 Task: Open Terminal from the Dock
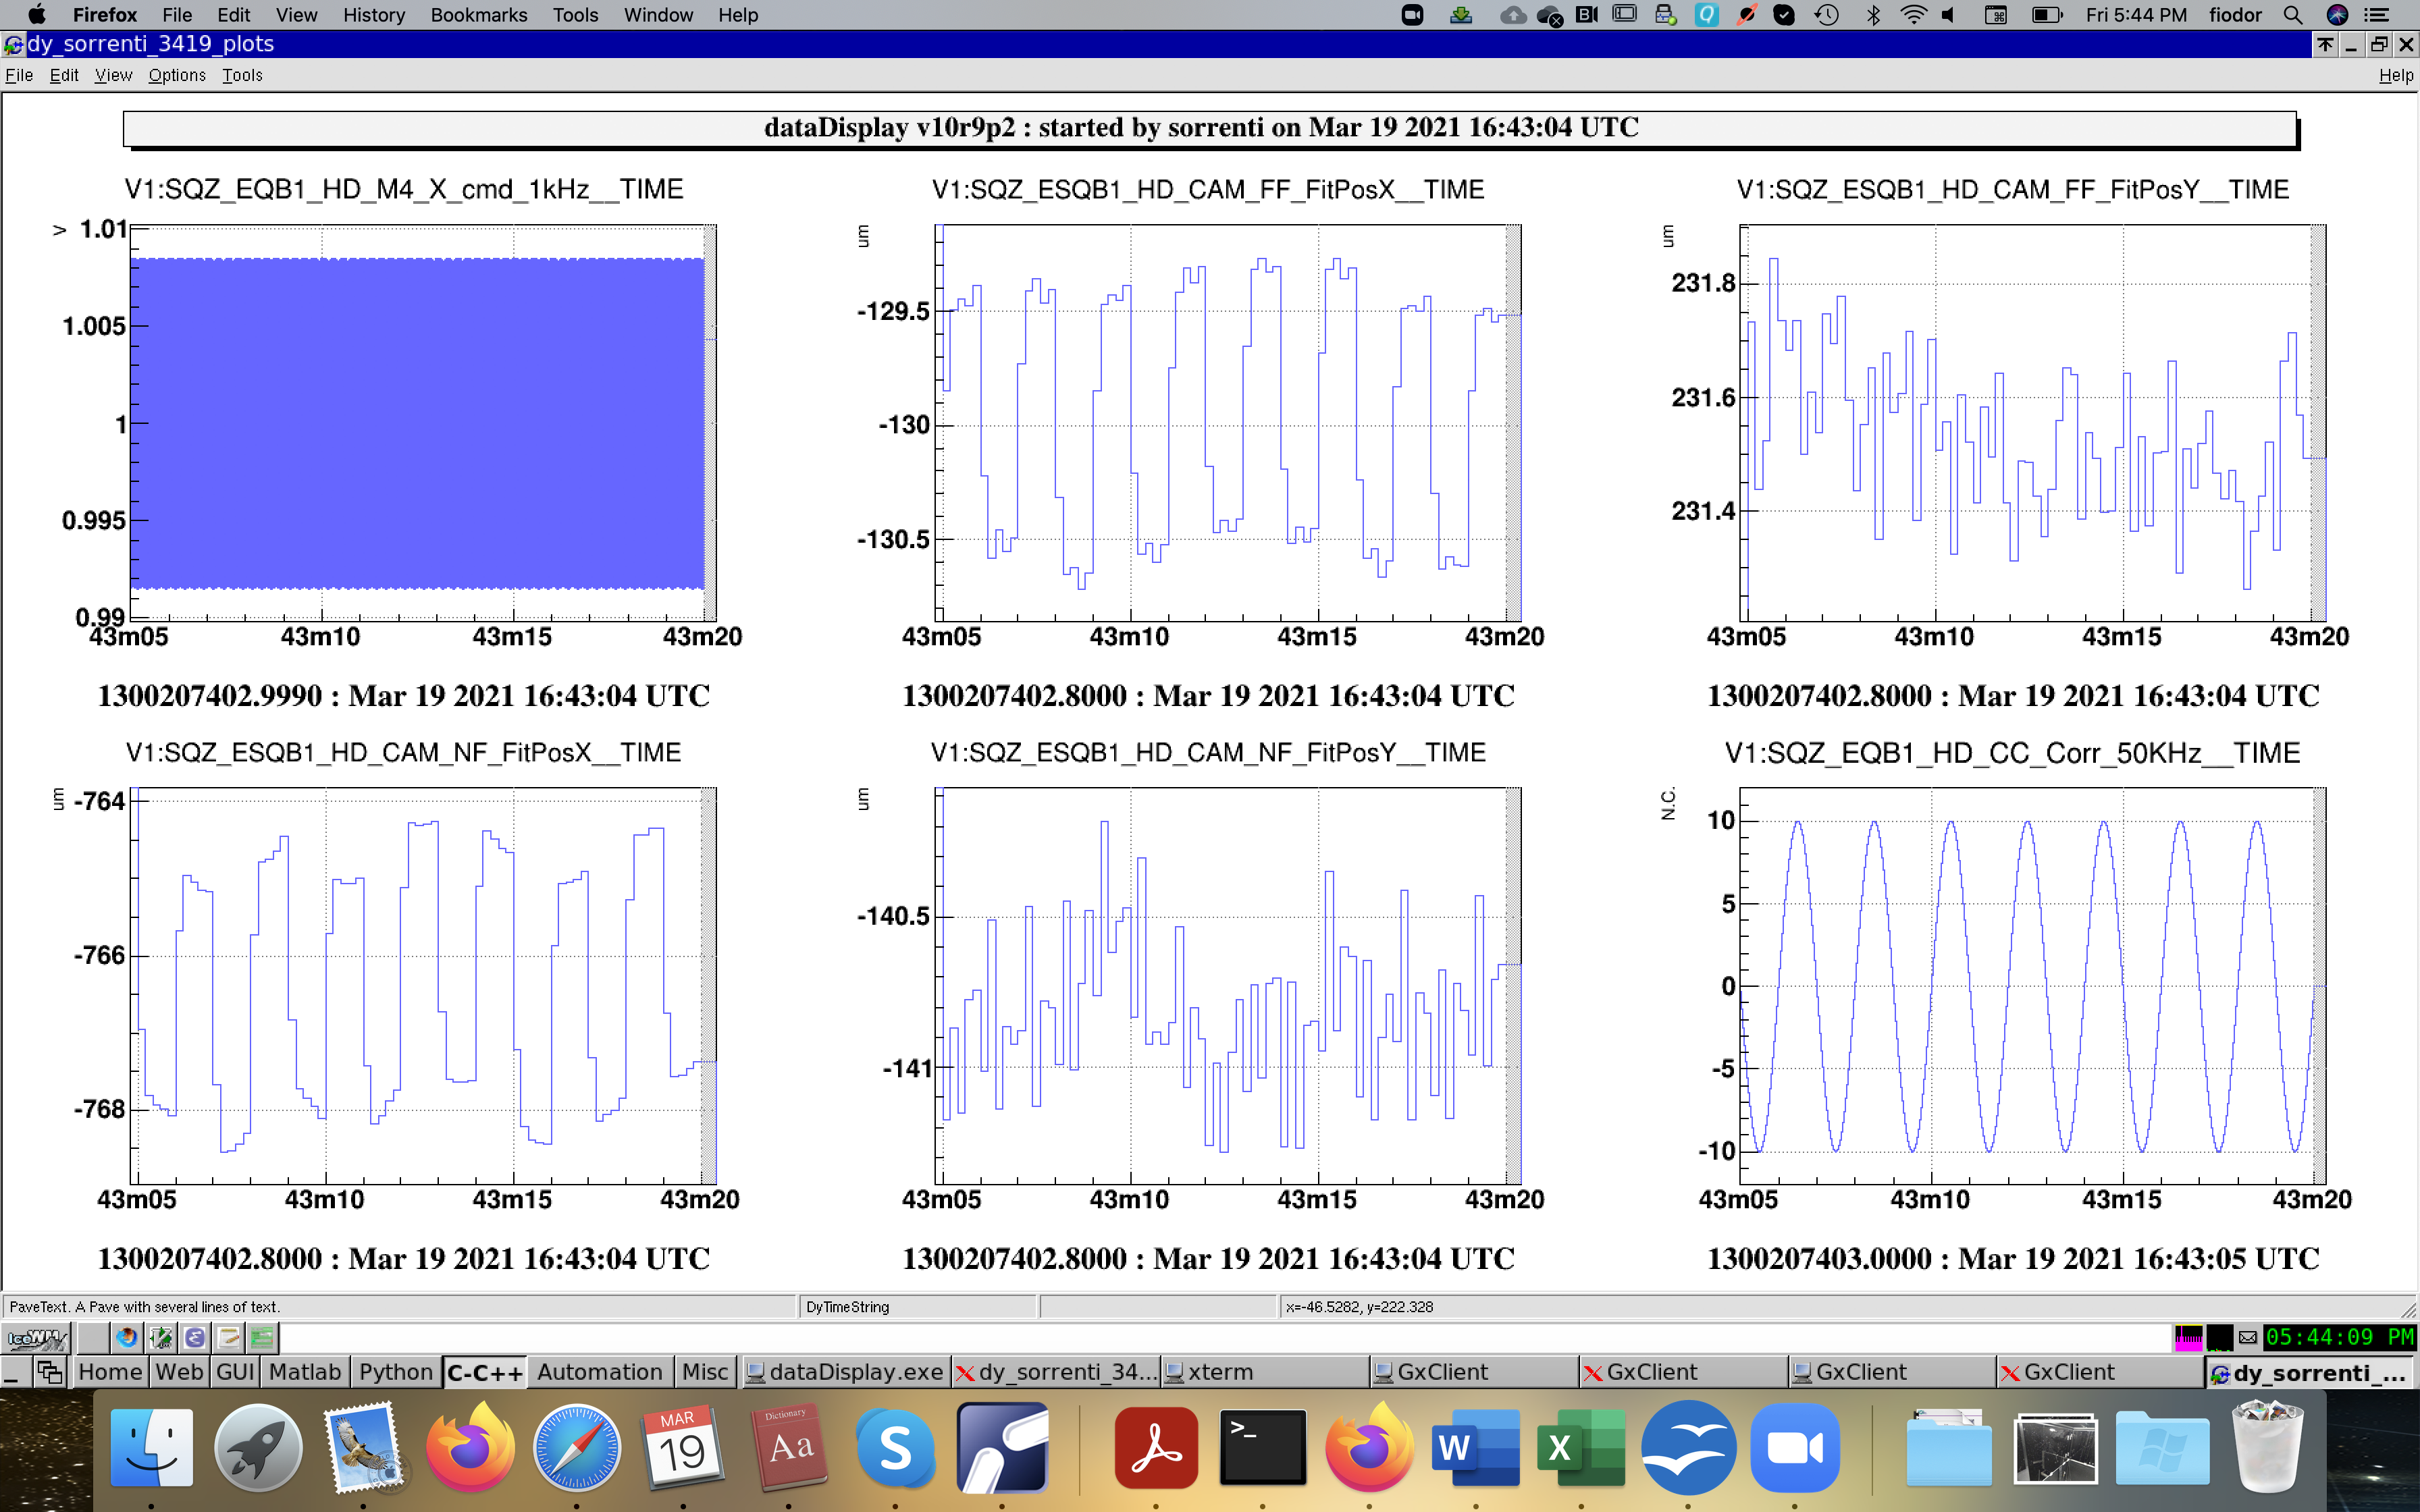pyautogui.click(x=1263, y=1447)
